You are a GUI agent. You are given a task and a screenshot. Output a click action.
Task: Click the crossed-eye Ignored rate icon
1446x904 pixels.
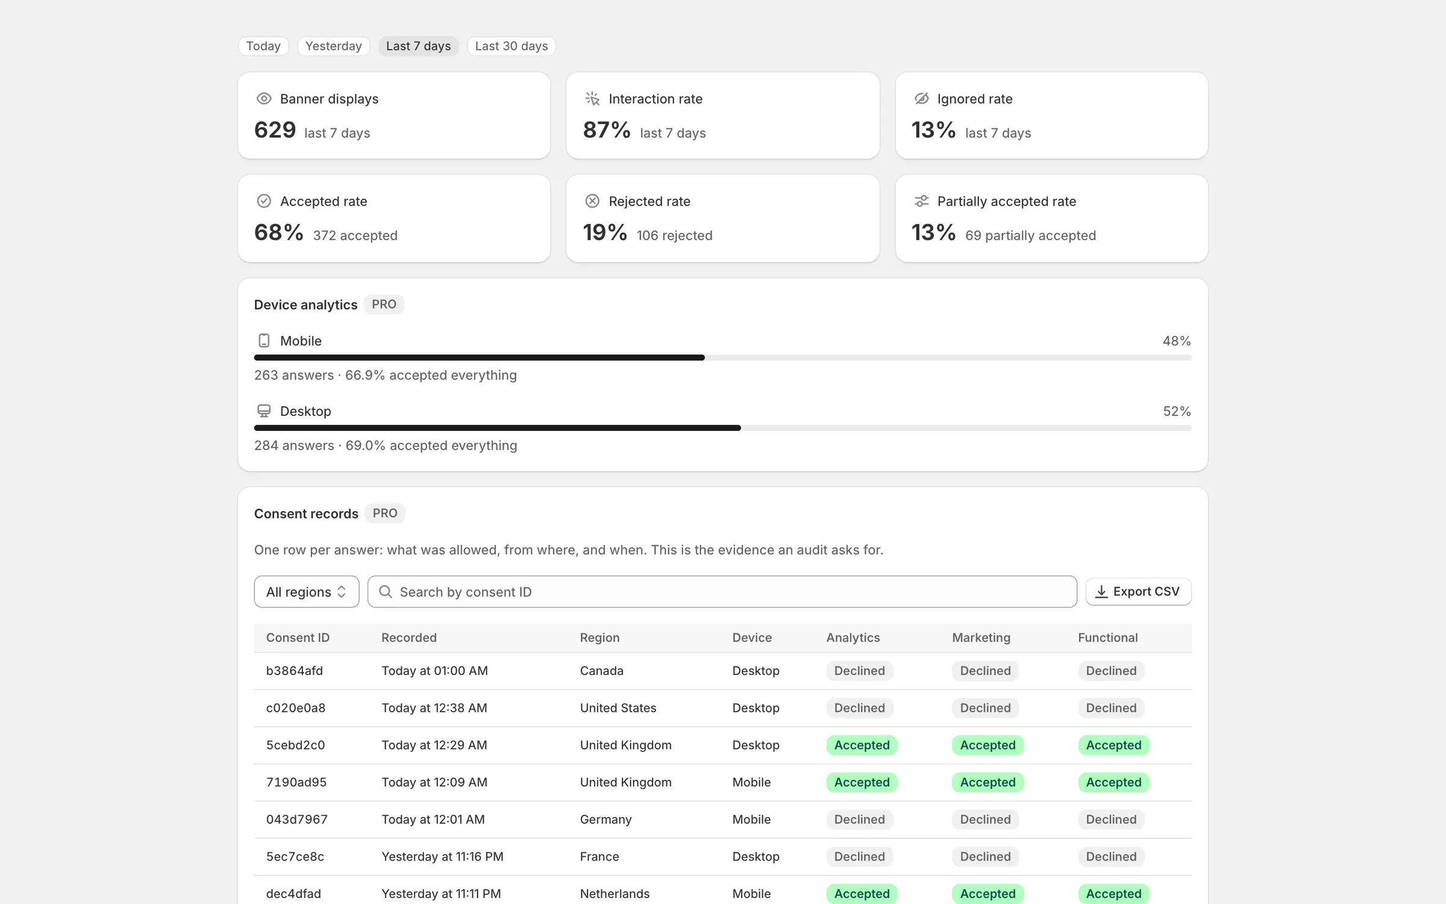point(921,98)
